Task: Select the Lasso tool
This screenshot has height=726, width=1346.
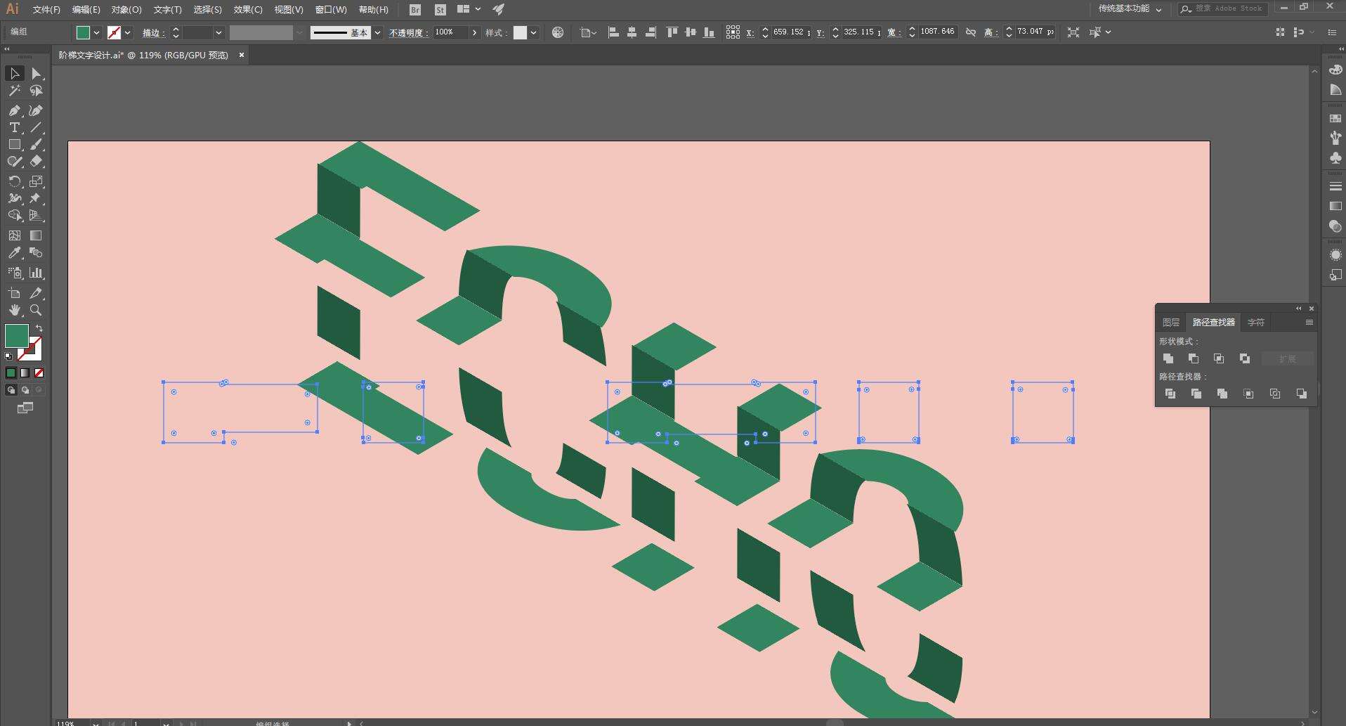Action: [x=37, y=91]
